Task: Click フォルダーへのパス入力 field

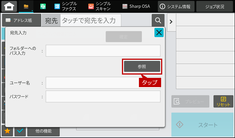Action: click(x=103, y=51)
